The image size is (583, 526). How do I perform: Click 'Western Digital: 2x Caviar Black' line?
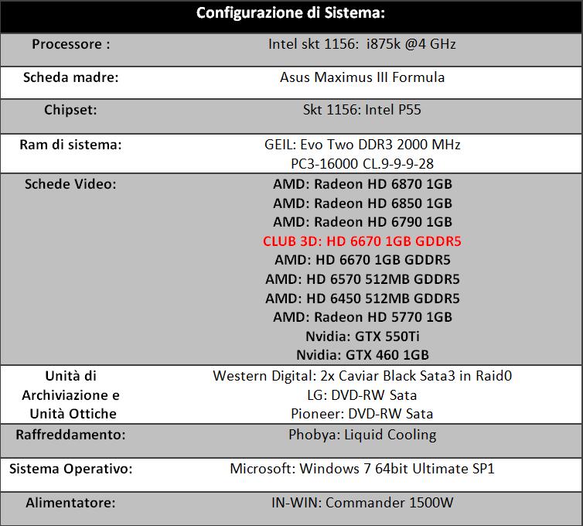362,377
